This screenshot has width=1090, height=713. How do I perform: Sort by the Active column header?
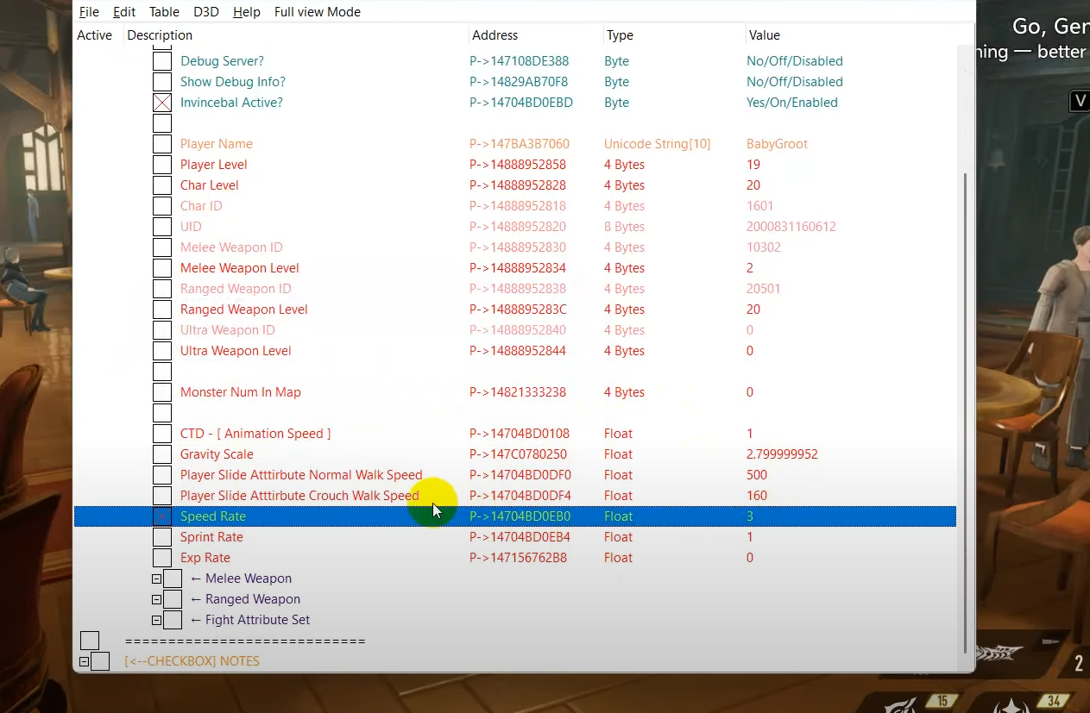(x=95, y=35)
